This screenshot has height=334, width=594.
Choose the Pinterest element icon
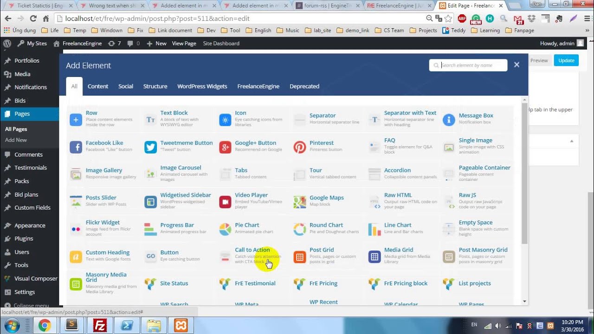(x=300, y=147)
